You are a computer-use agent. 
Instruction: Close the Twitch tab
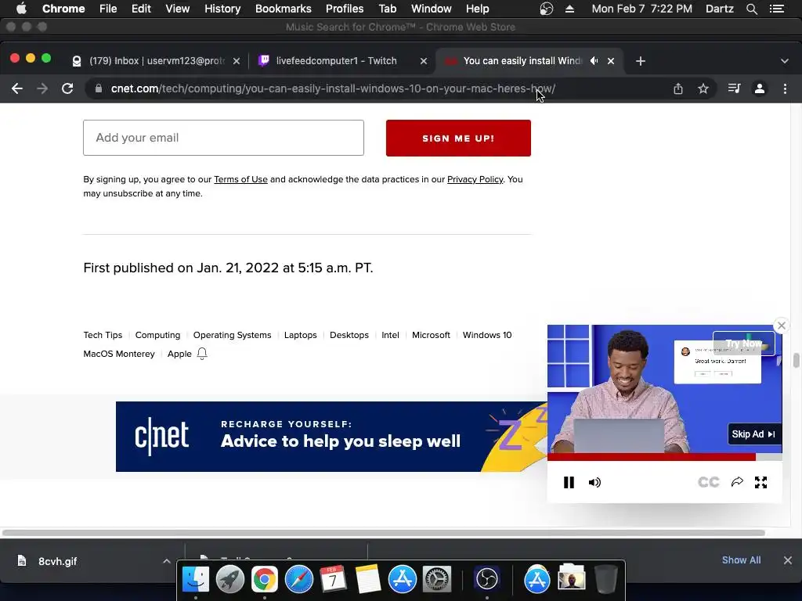coord(424,61)
